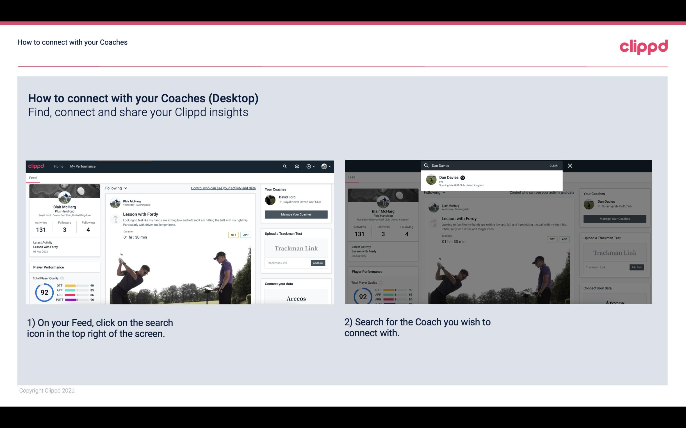Viewport: 686px width, 428px height.
Task: Click the Add Link button for Trackman
Action: (318, 263)
